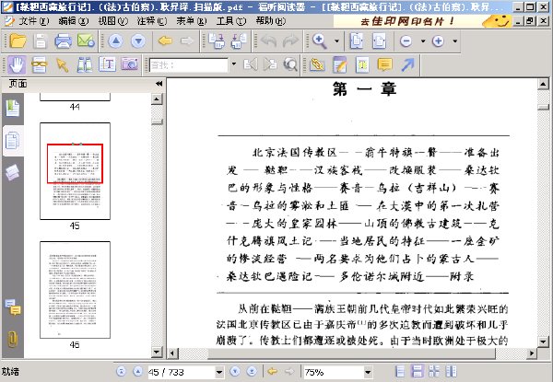The height and width of the screenshot is (382, 553).
Task: Enable facing pages layout mode
Action: pyautogui.click(x=451, y=372)
